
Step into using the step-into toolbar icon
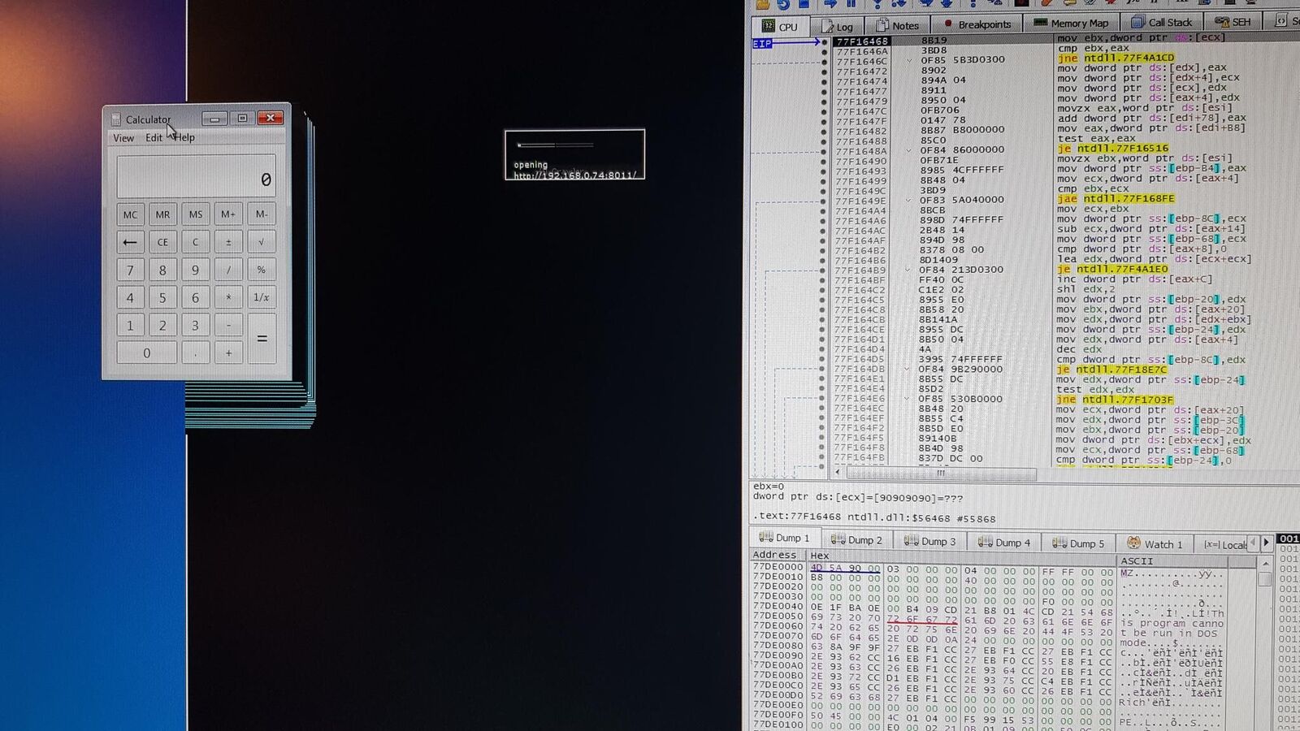(877, 5)
